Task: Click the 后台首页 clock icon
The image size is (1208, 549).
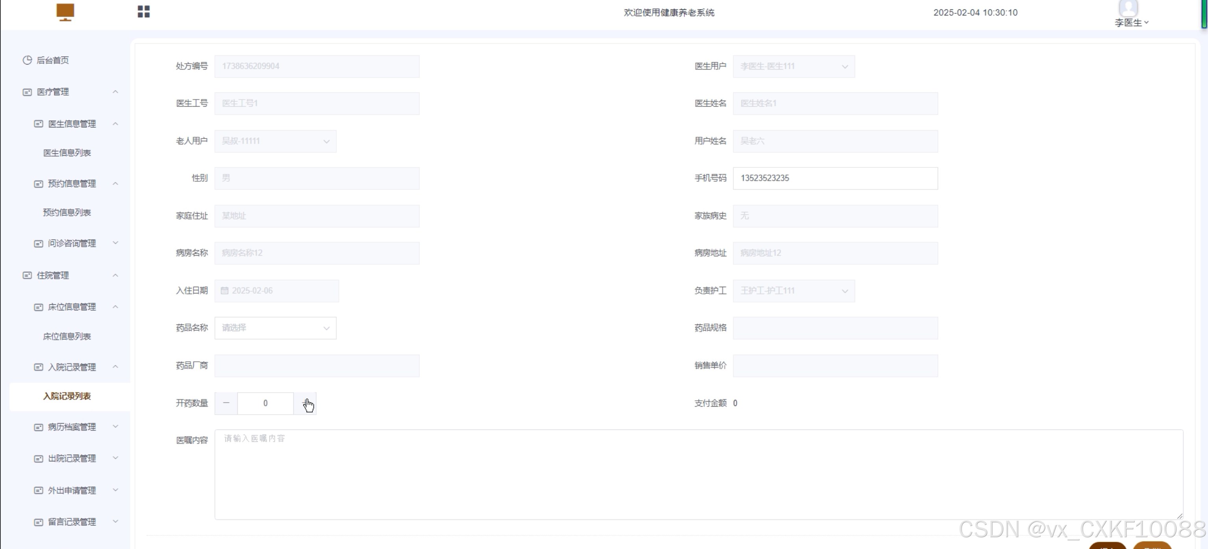Action: tap(27, 60)
